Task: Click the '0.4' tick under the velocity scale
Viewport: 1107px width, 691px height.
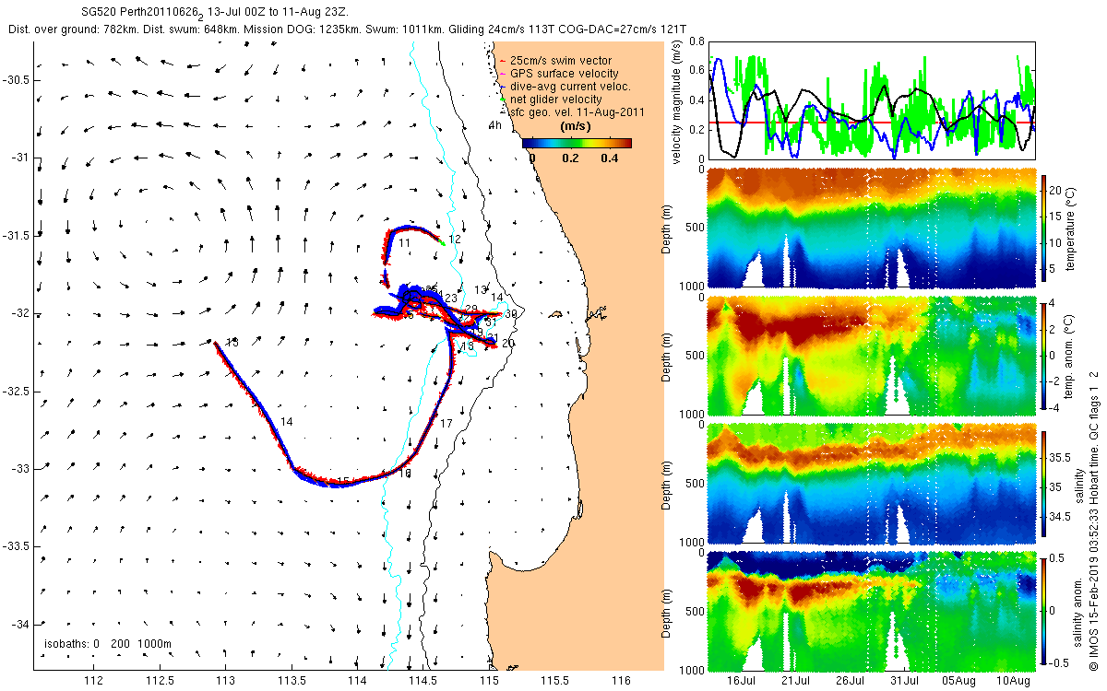Action: [x=608, y=158]
